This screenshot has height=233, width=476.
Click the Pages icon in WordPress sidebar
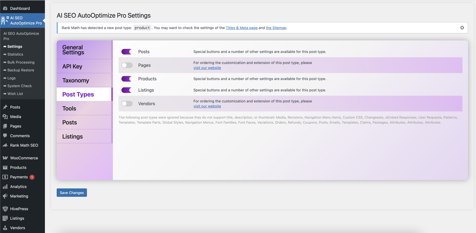[5, 126]
